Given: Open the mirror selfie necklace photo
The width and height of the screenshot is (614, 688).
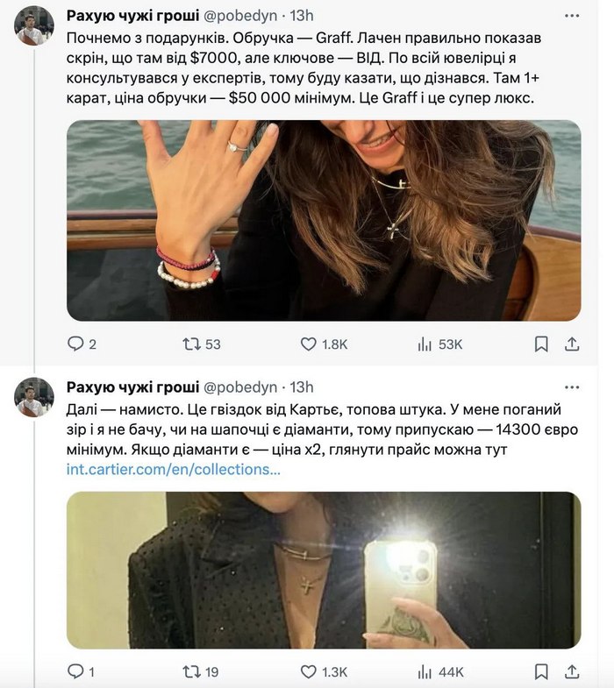Looking at the screenshot, I should click(324, 570).
